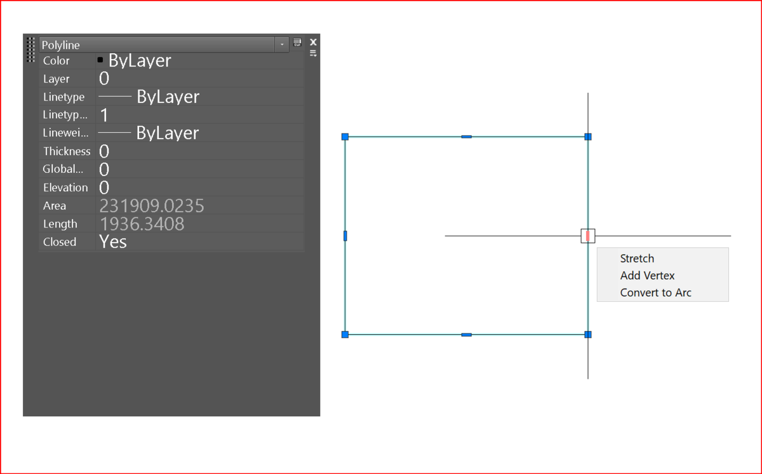Viewport: 762px width, 474px height.
Task: Close the Properties palette with the X
Action: click(x=312, y=41)
